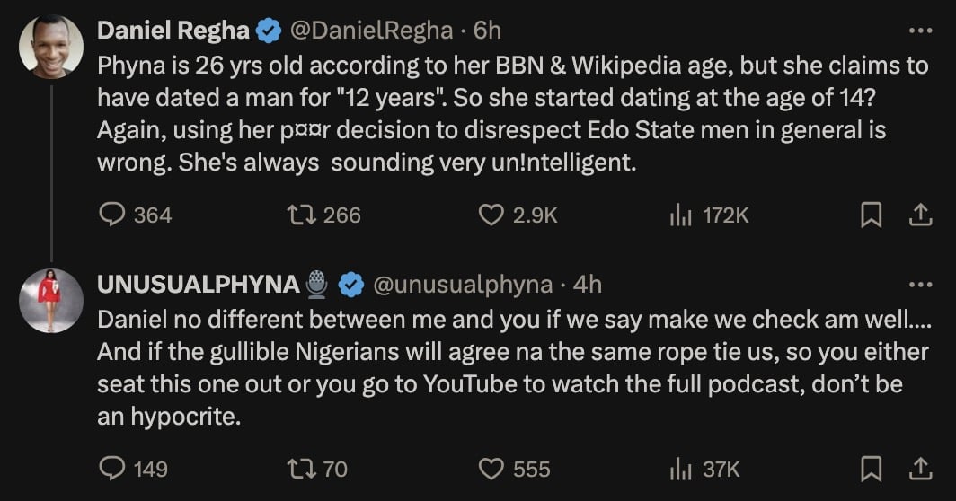The height and width of the screenshot is (501, 956).
Task: Like Daniel Regha's tweet
Action: (490, 215)
